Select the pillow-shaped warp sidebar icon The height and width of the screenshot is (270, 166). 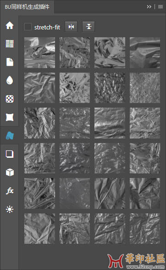click(10, 117)
